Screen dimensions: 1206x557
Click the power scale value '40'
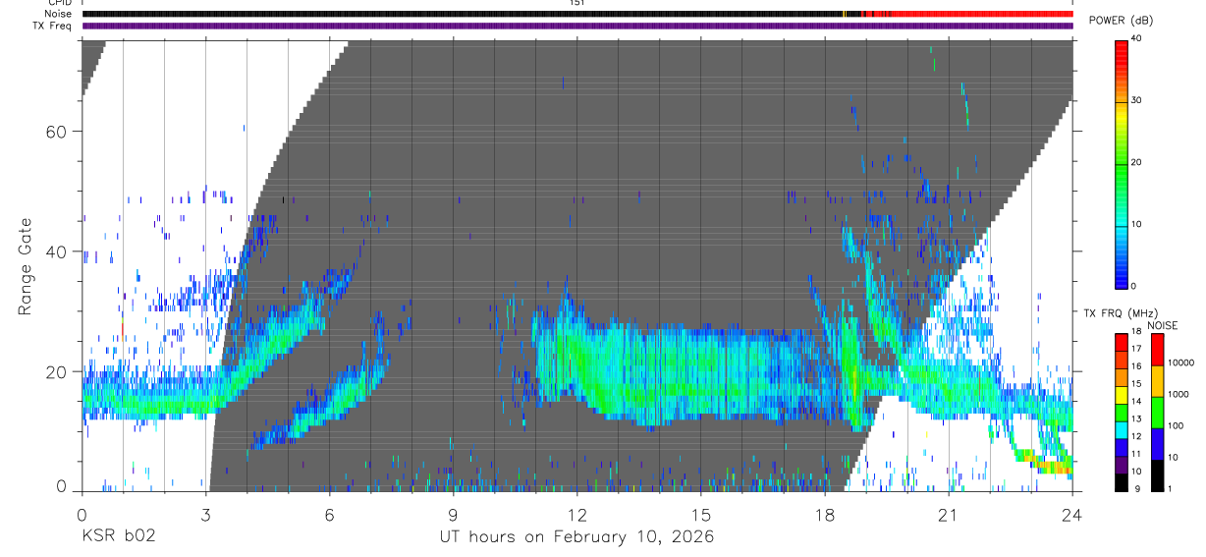(1136, 39)
